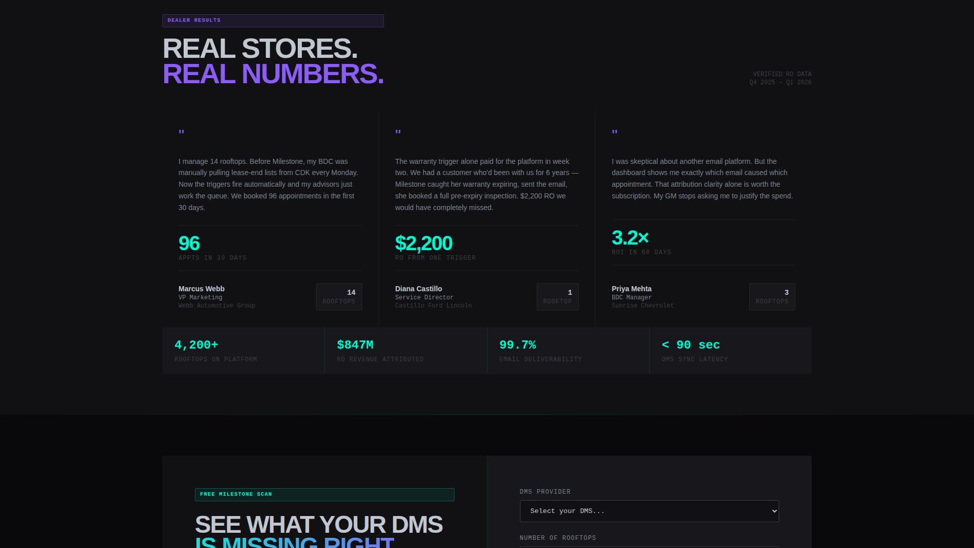The image size is (974, 548).
Task: Click the 1 ROOFTOP badge
Action: tap(558, 297)
